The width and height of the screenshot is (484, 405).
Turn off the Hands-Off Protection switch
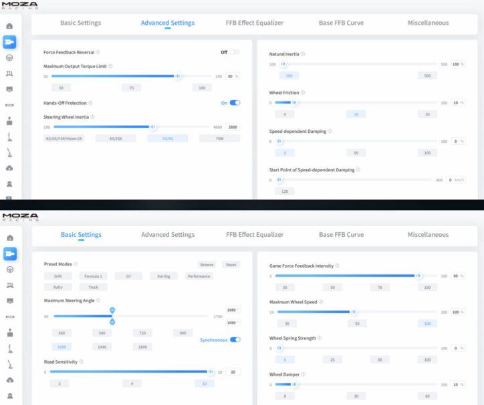coord(235,103)
